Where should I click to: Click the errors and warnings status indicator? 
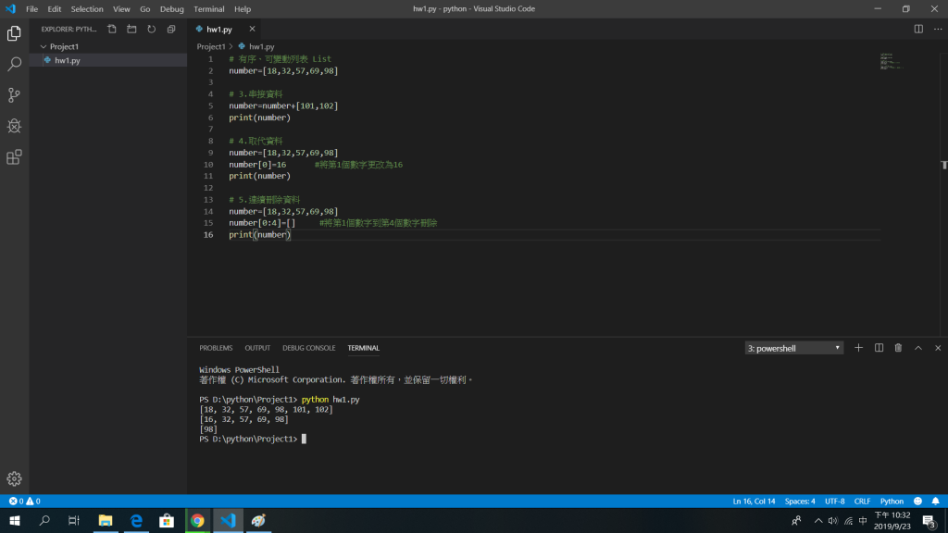coord(24,501)
